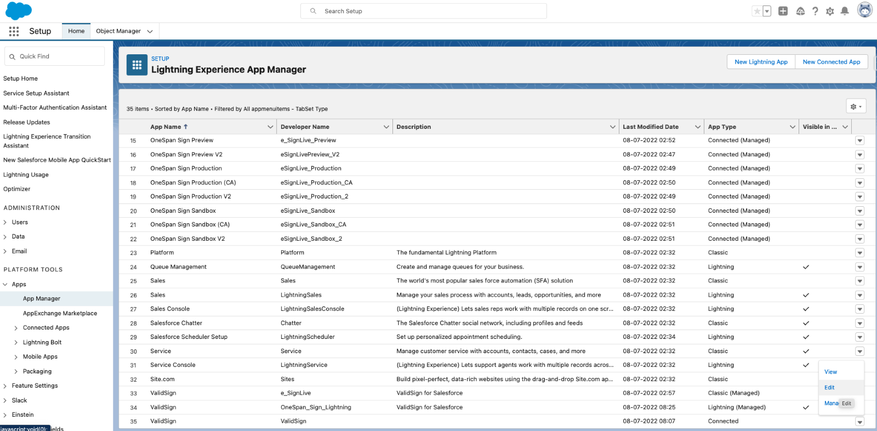Click the Setup gear icon in header
This screenshot has width=877, height=431.
point(830,11)
